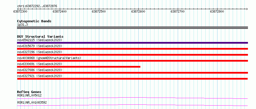Click the nsv6315679 (Sedlazeck2020) label
This screenshot has width=256, height=109.
40,46
